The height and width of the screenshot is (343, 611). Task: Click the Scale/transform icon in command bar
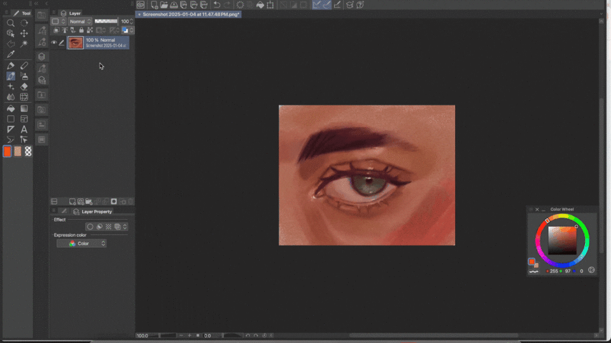click(270, 4)
